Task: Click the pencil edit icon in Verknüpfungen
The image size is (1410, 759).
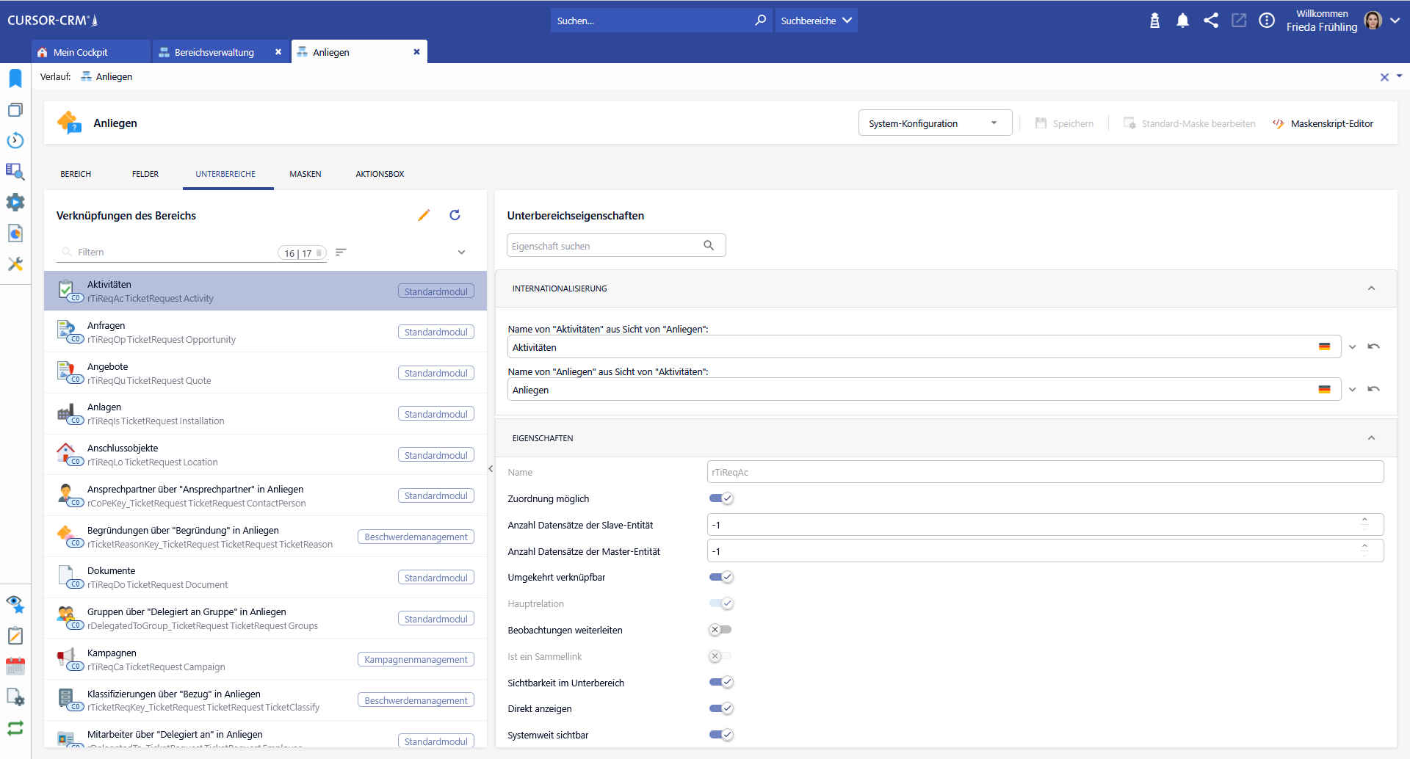Action: [x=424, y=215]
